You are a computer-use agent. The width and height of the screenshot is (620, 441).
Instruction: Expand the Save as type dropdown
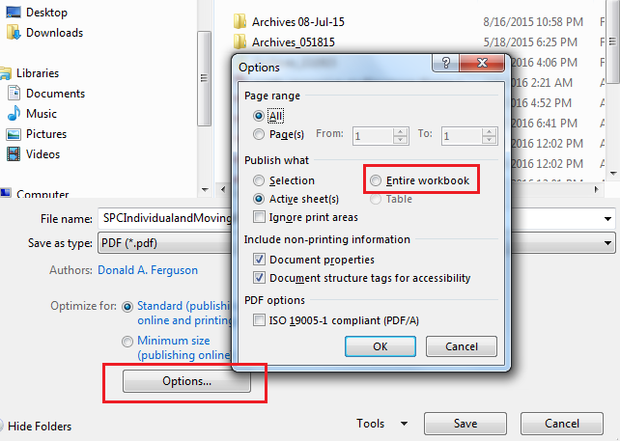[x=607, y=243]
